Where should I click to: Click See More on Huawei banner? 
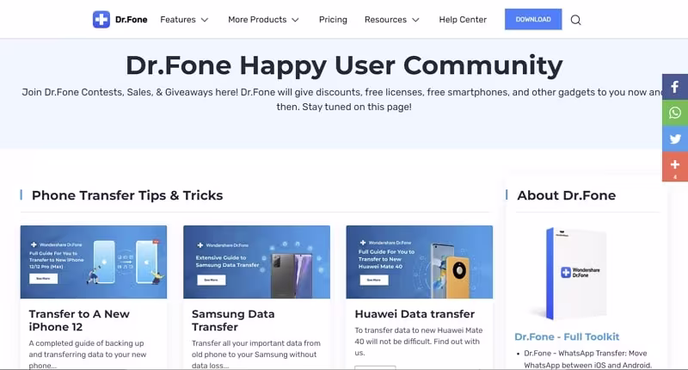(x=374, y=280)
